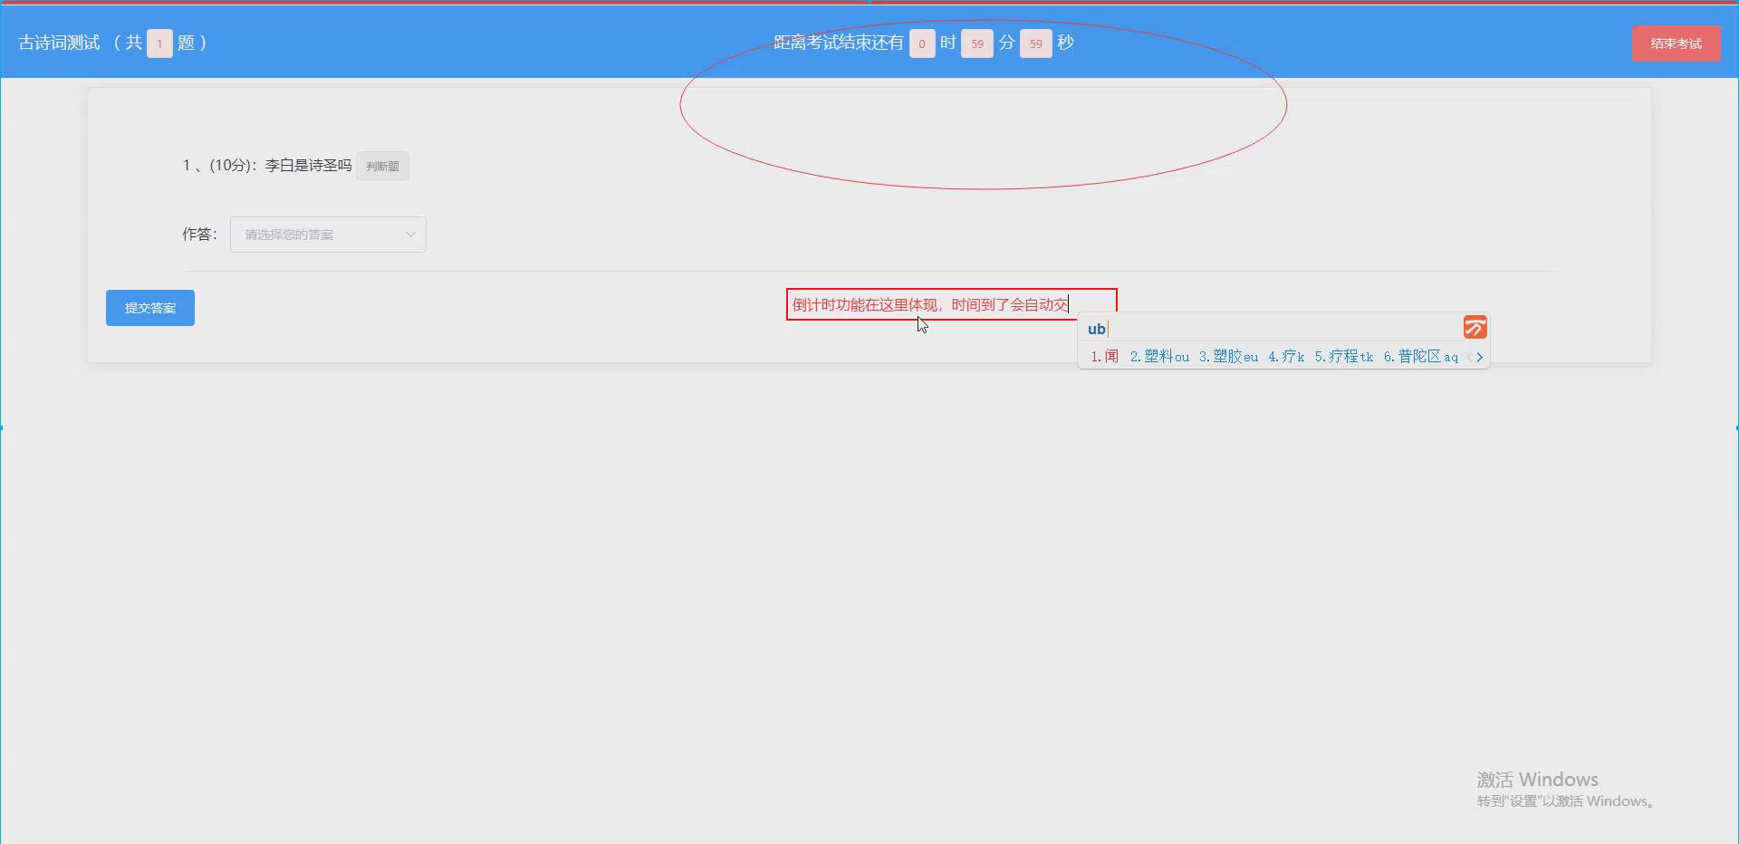Image resolution: width=1739 pixels, height=844 pixels.
Task: Click the seconds remaining value next to 秒
Action: point(1036,43)
